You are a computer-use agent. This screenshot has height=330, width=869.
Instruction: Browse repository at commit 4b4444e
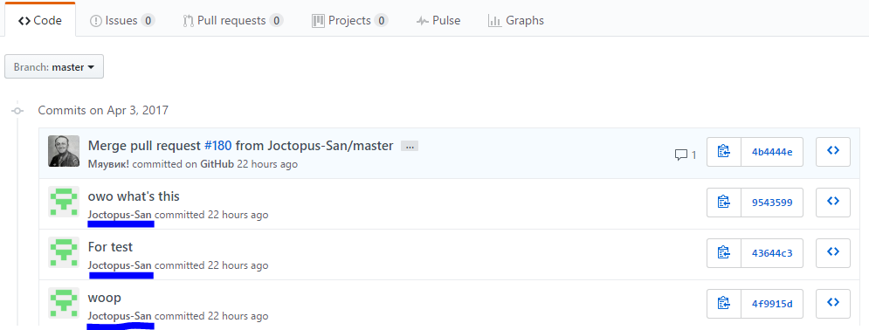click(x=833, y=152)
